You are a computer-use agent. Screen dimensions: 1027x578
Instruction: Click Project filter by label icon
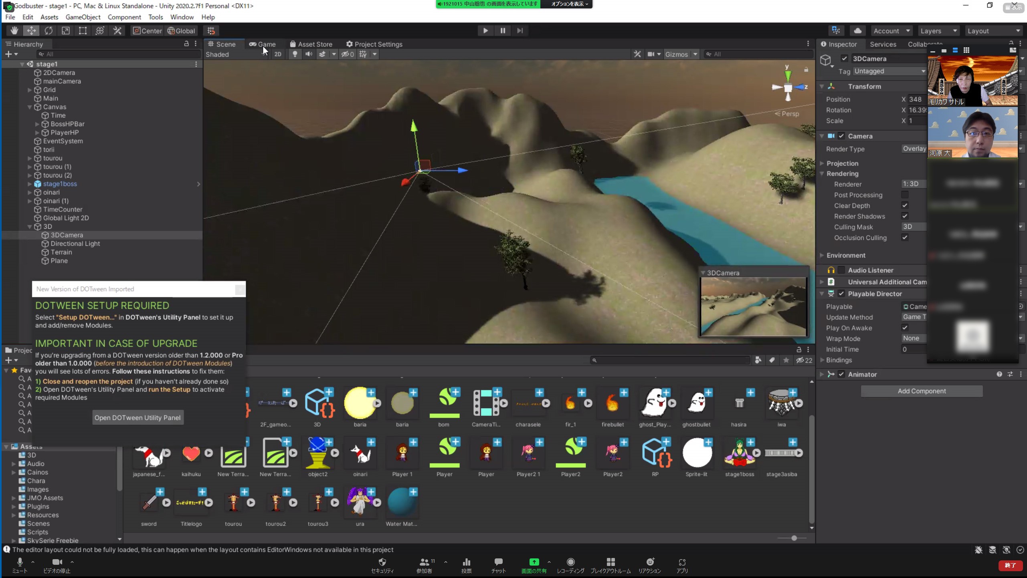[772, 360]
